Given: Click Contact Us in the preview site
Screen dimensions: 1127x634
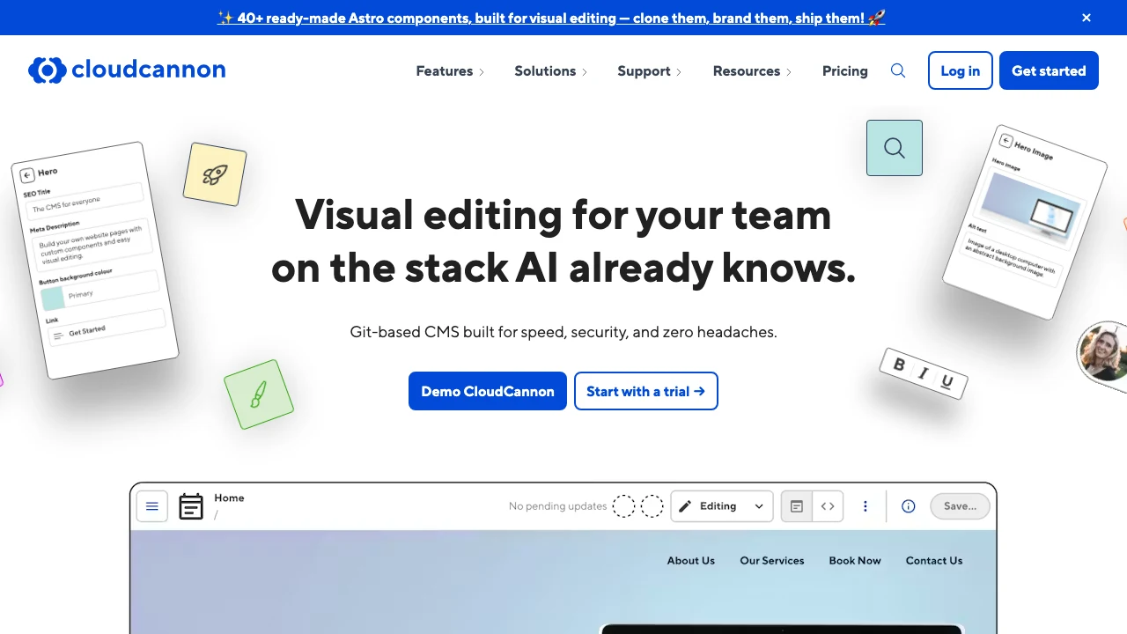Looking at the screenshot, I should click(x=934, y=561).
